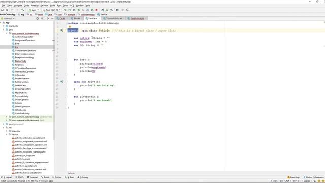Click the Make Project hammer icon
Image resolution: width=325 pixels, height=183 pixels.
[22, 10]
